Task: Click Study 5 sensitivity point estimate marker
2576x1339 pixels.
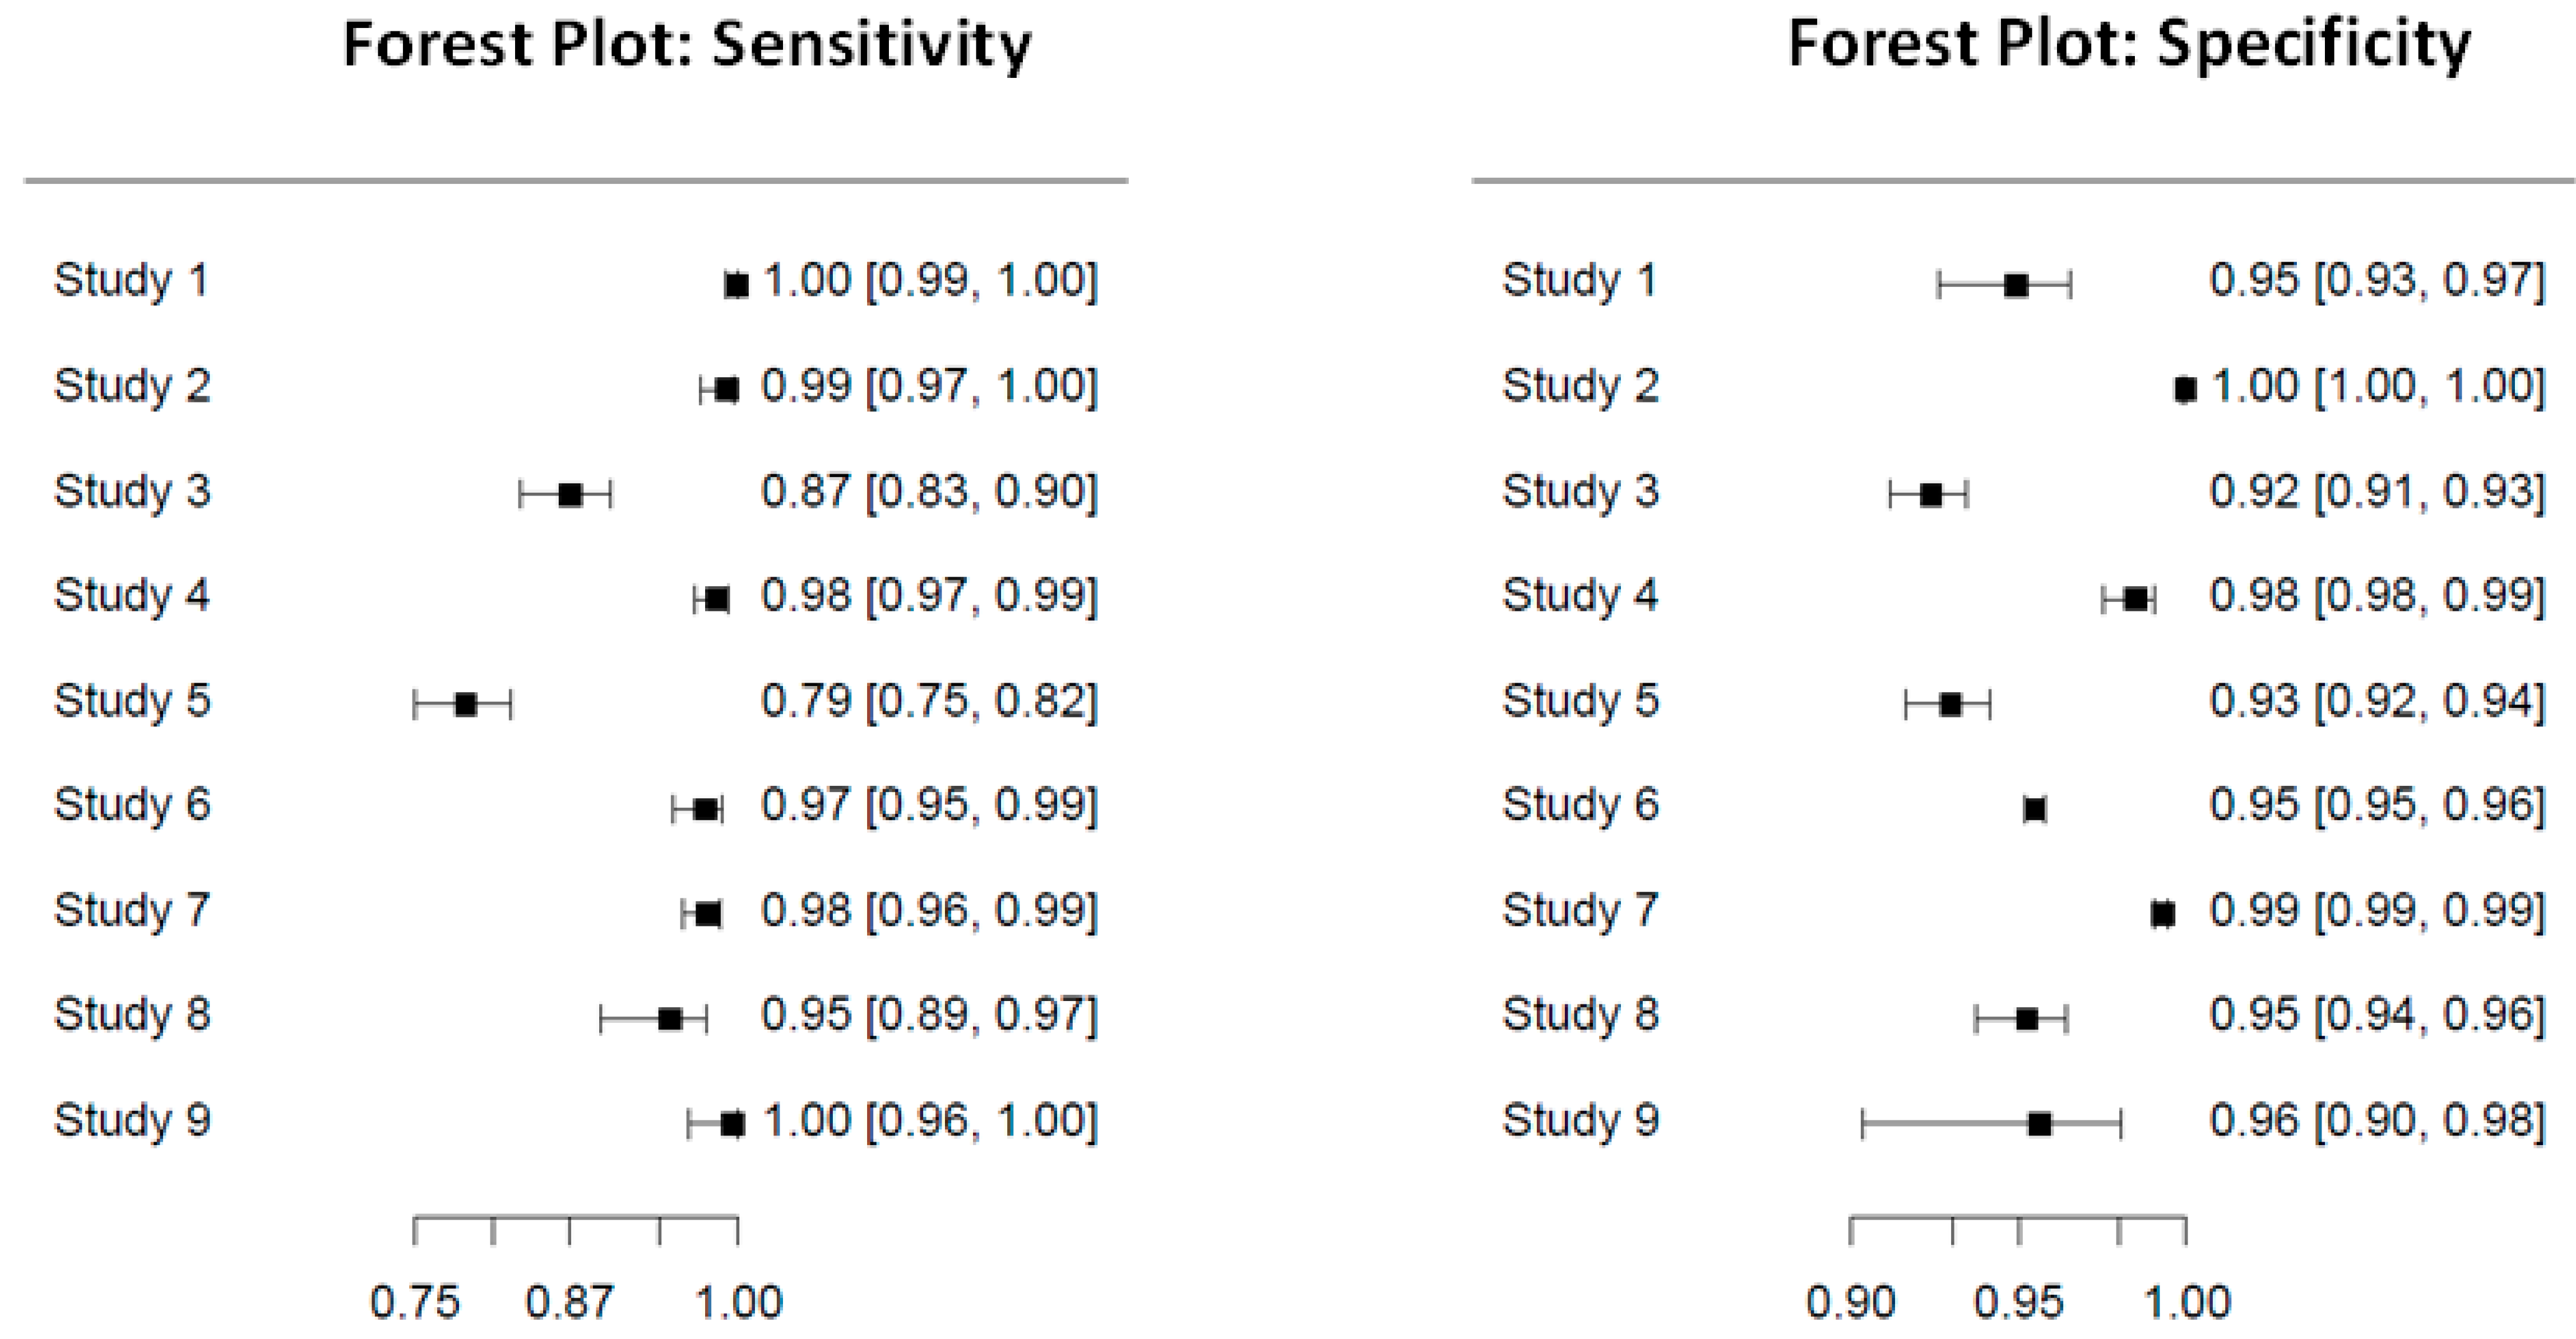Action: (x=466, y=704)
